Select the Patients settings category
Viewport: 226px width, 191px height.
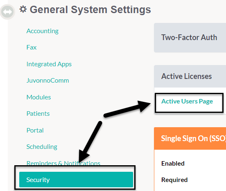(x=38, y=114)
